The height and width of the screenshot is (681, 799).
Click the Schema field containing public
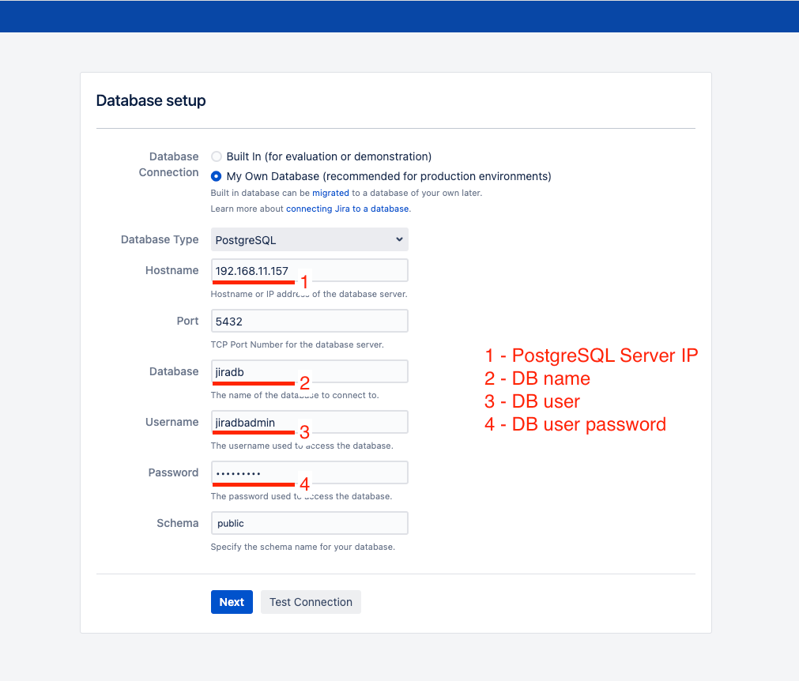(x=309, y=523)
